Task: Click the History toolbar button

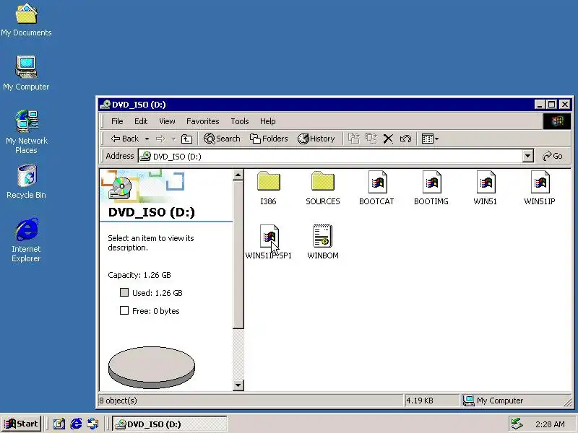Action: [316, 139]
